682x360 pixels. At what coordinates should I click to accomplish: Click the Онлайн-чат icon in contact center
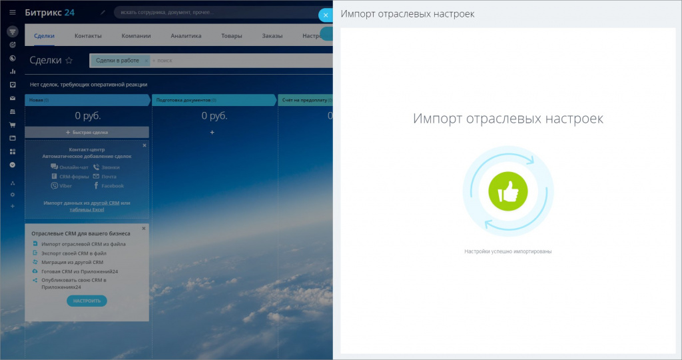54,167
